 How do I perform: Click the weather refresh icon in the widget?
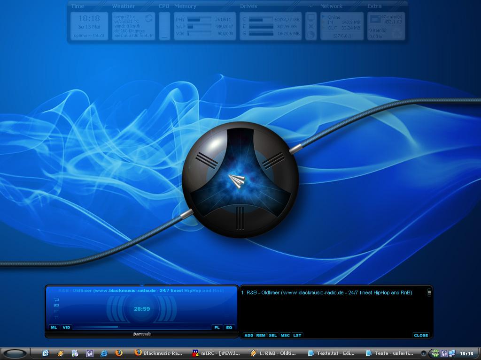(x=149, y=18)
